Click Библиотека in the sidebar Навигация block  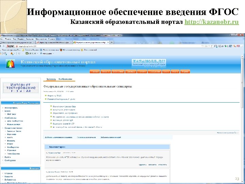10,180
